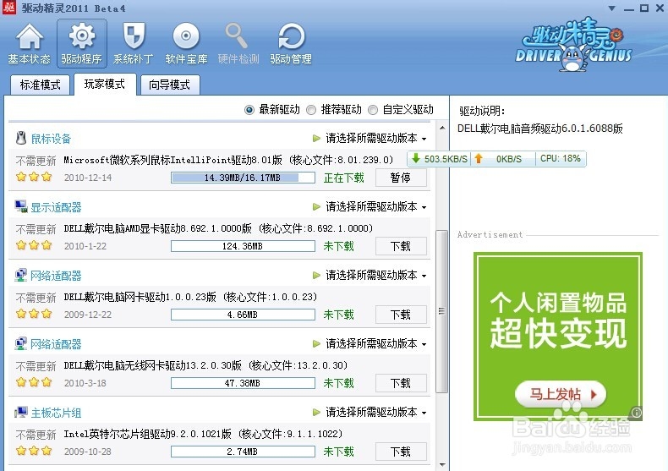Click the 显示适配器 category link

click(x=57, y=207)
